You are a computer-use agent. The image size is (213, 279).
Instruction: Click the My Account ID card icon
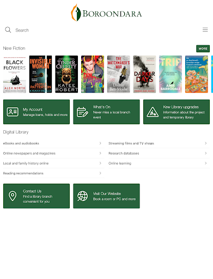click(13, 112)
